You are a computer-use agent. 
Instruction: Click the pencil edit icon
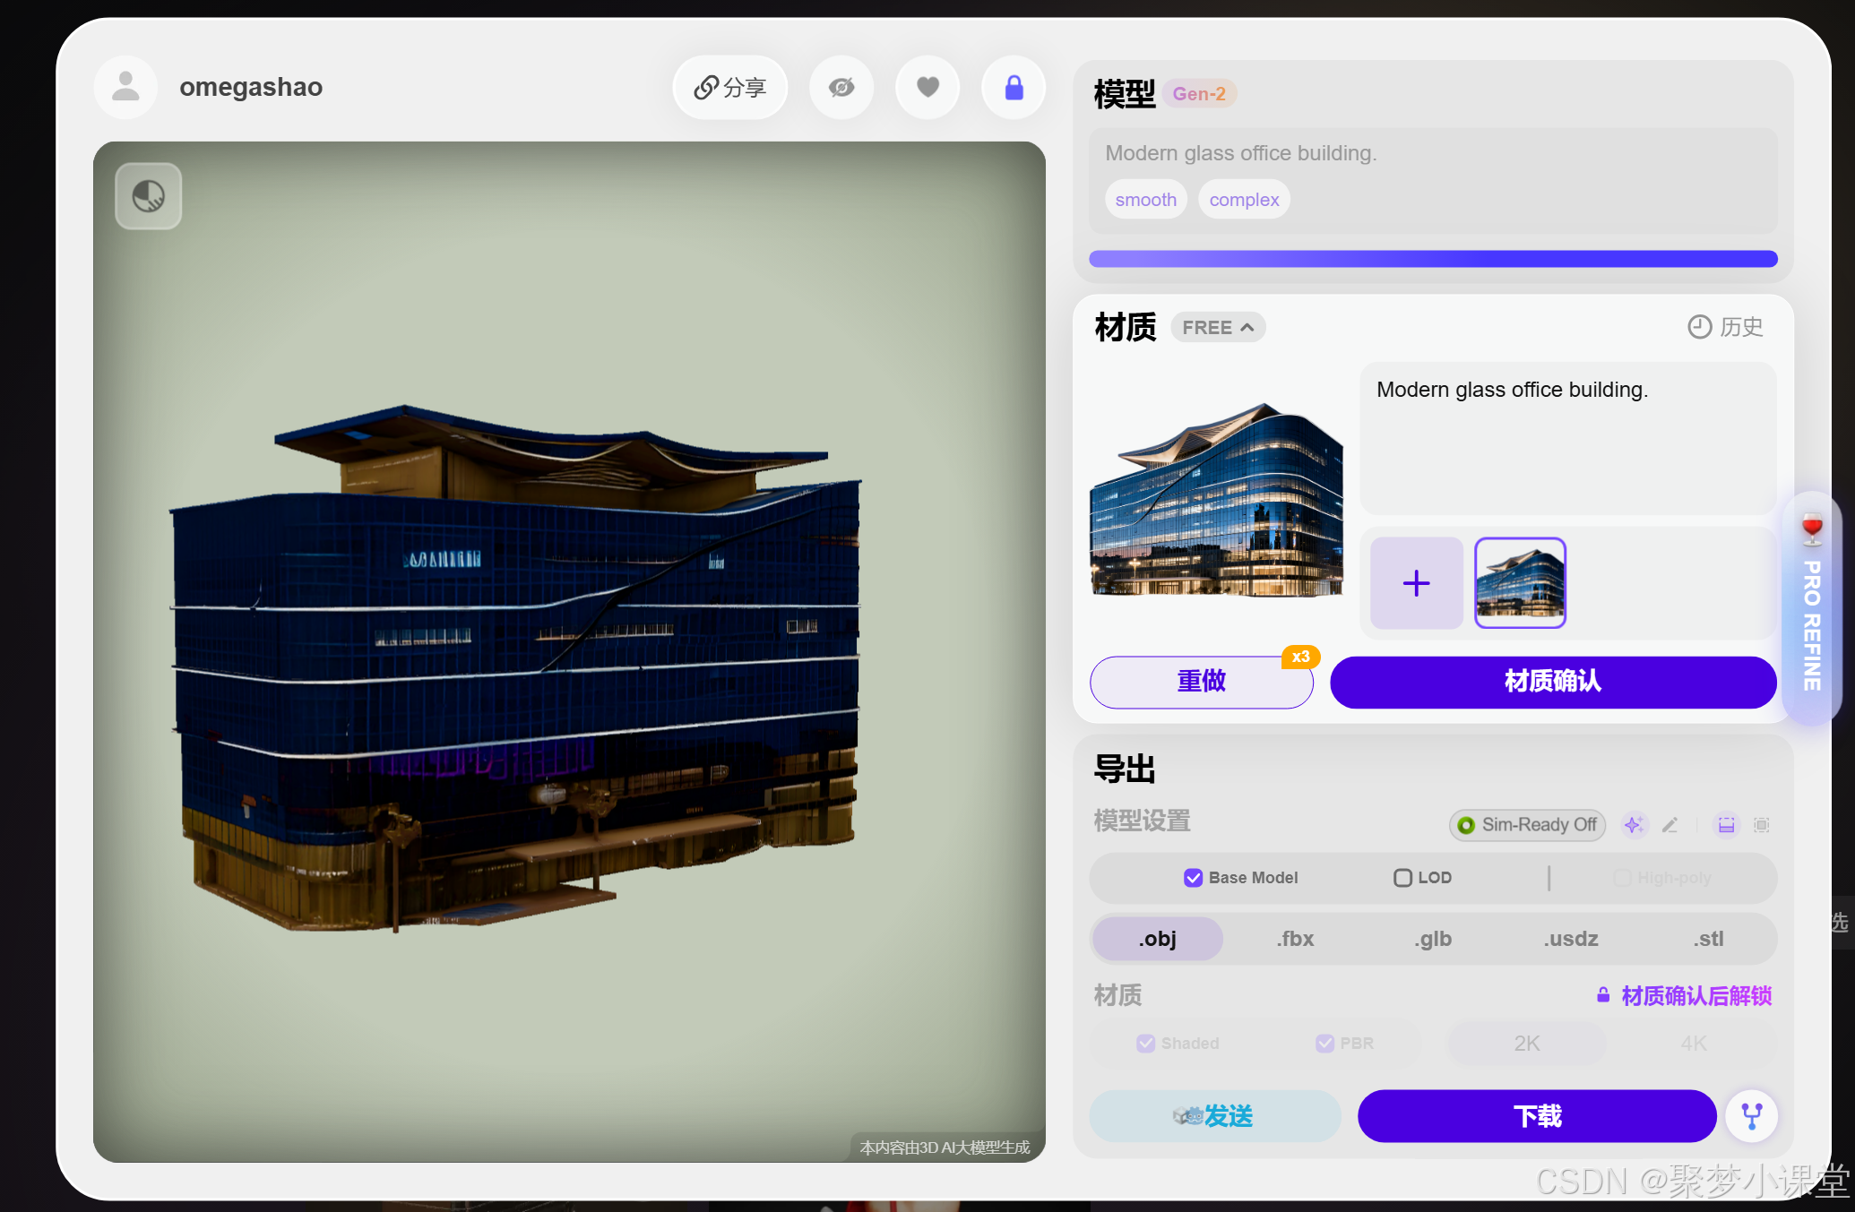pos(1669,825)
